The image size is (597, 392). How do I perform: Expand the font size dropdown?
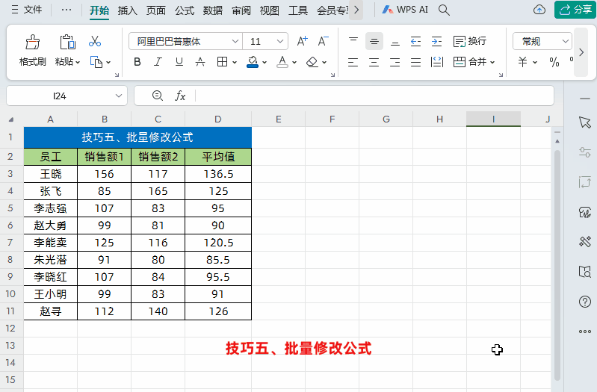click(x=280, y=41)
